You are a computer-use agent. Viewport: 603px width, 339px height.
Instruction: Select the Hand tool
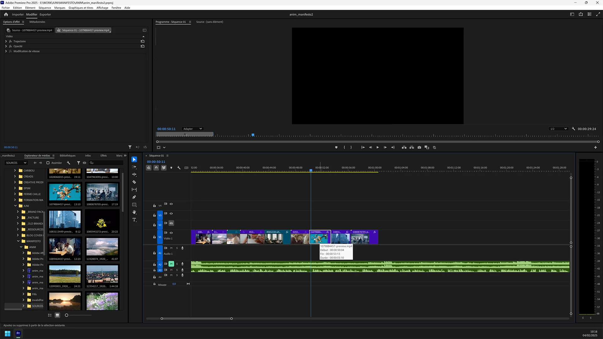[x=134, y=212]
